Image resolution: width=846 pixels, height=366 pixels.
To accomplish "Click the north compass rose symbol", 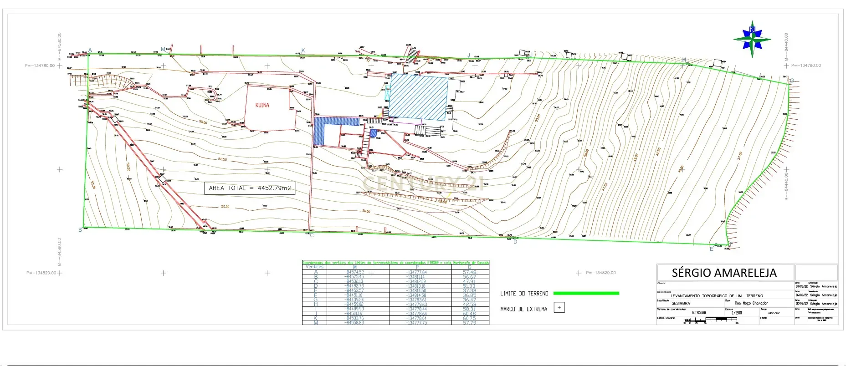I will (752, 36).
